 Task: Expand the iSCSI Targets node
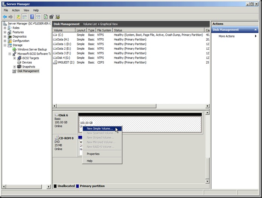(14, 58)
